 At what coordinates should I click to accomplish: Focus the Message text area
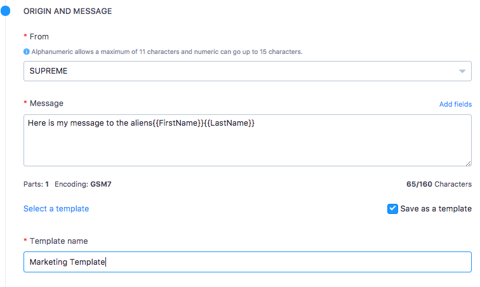248,140
